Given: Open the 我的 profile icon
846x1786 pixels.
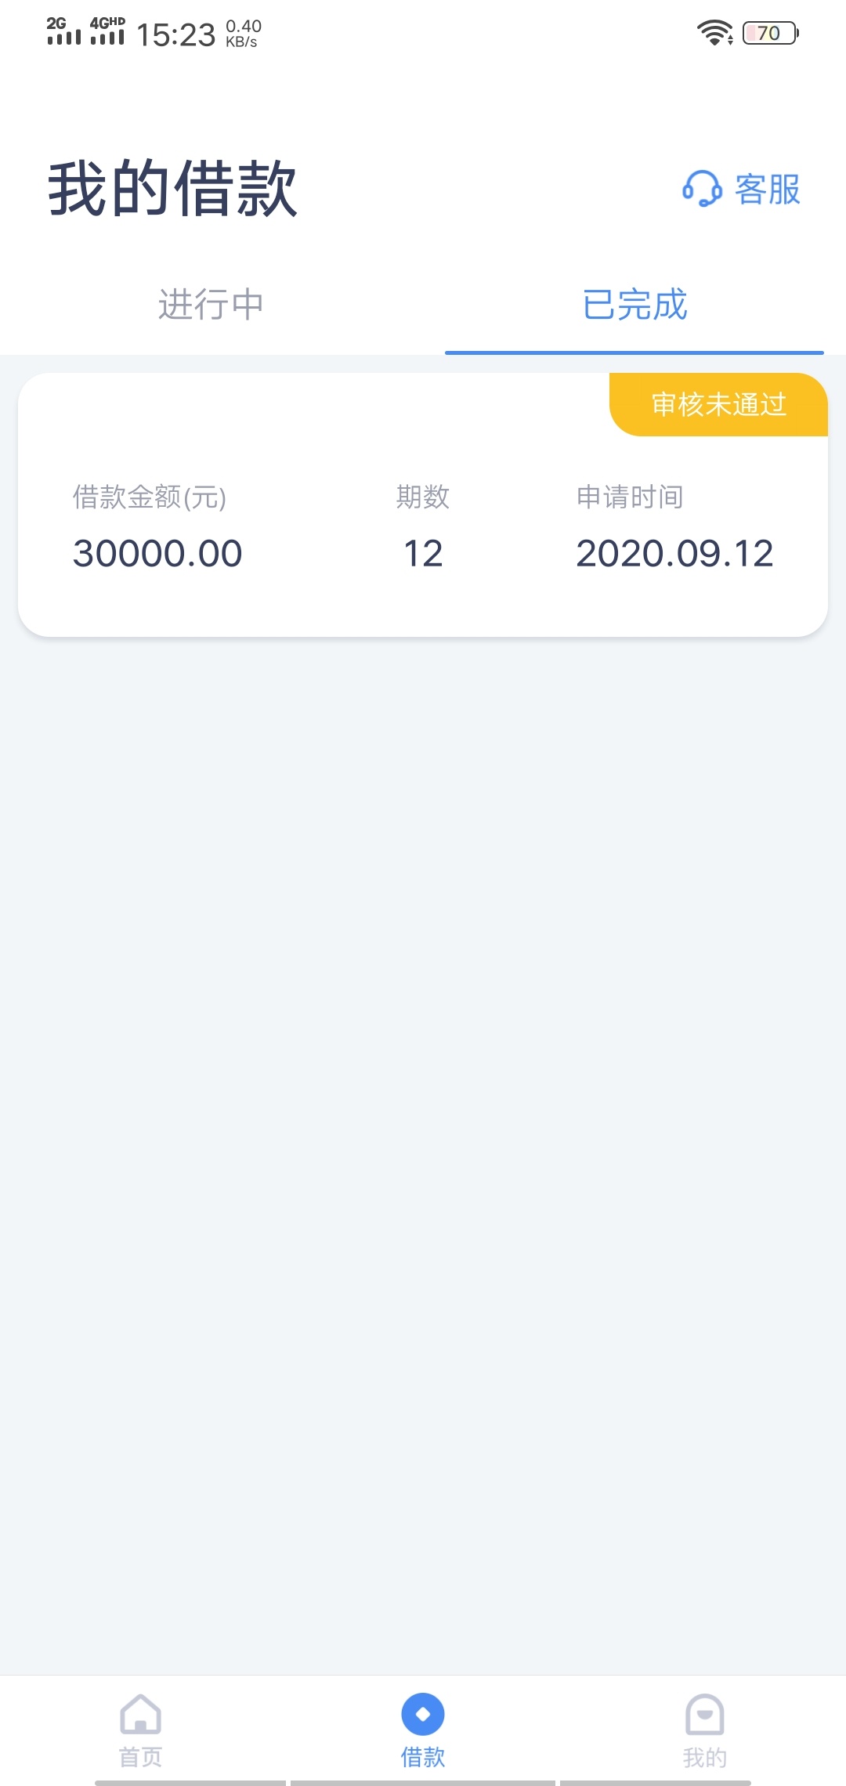Looking at the screenshot, I should coord(705,1714).
